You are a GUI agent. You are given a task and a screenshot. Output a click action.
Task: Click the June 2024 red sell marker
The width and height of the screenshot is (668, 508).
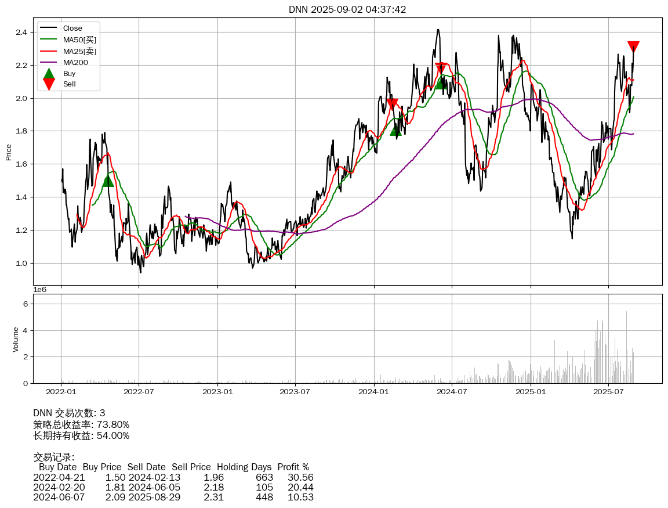click(x=441, y=68)
